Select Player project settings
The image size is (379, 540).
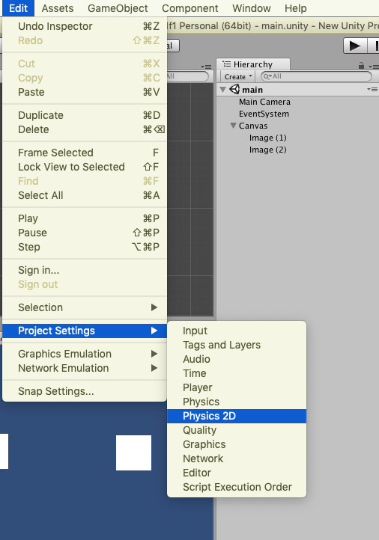237,387
